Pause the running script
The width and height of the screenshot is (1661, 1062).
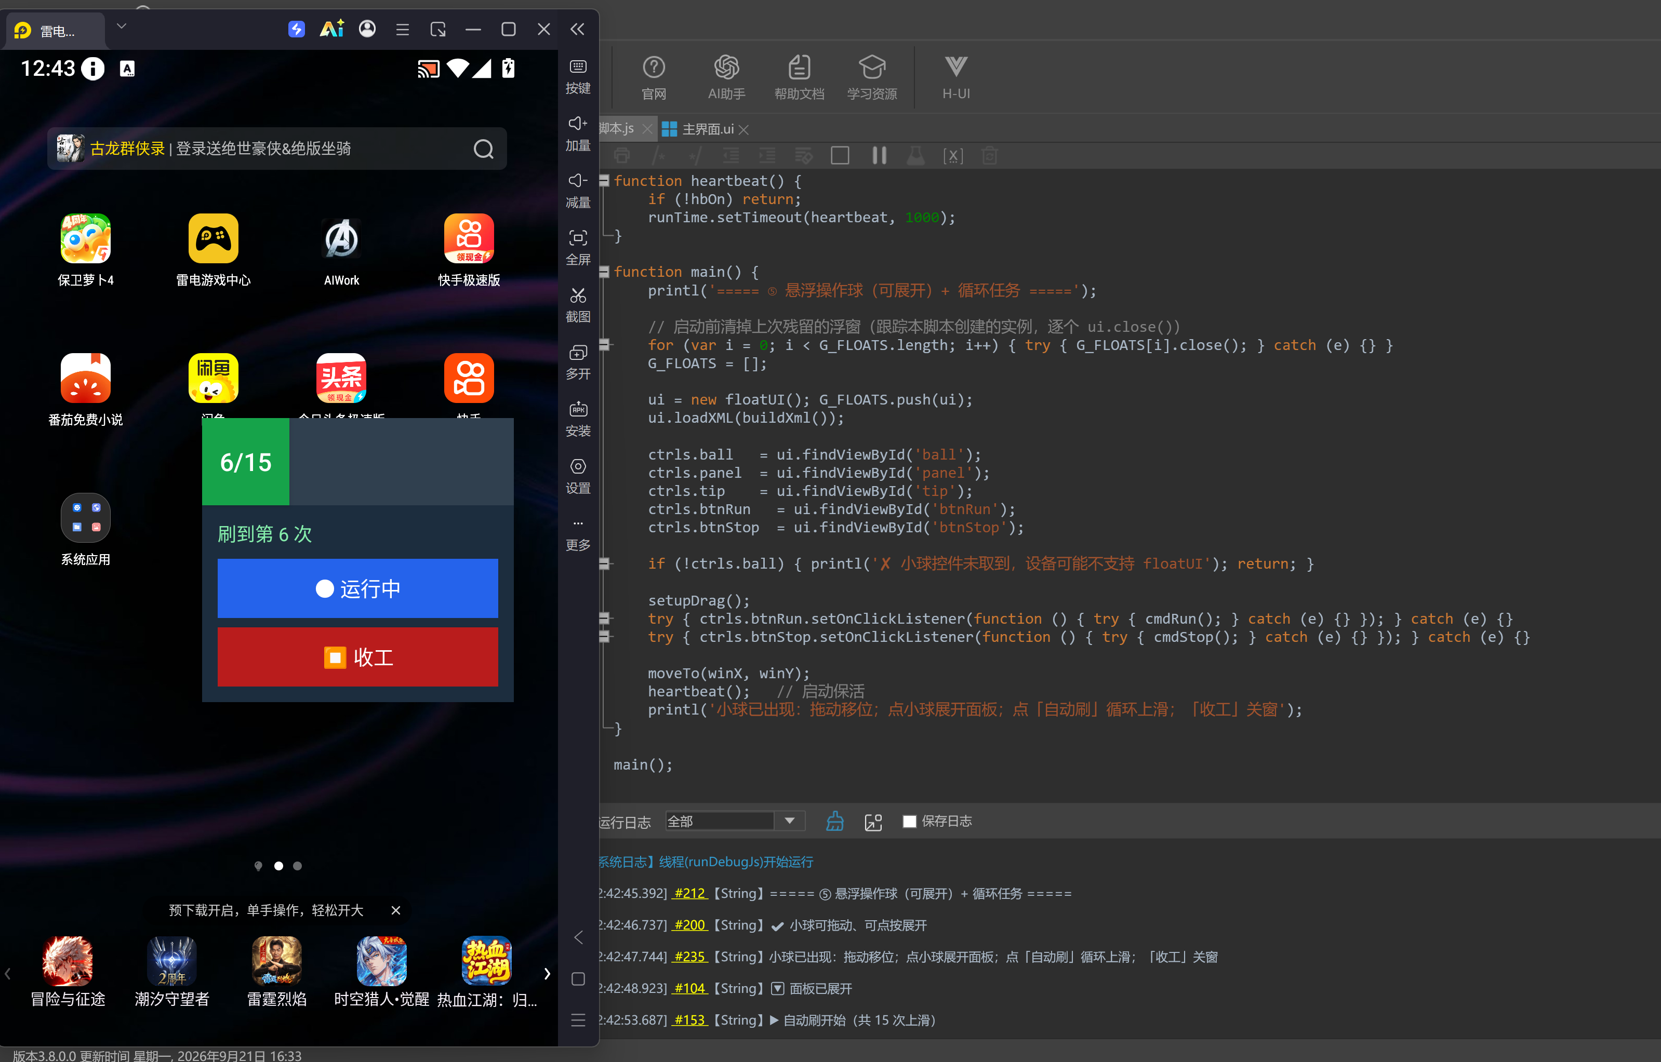tap(879, 155)
